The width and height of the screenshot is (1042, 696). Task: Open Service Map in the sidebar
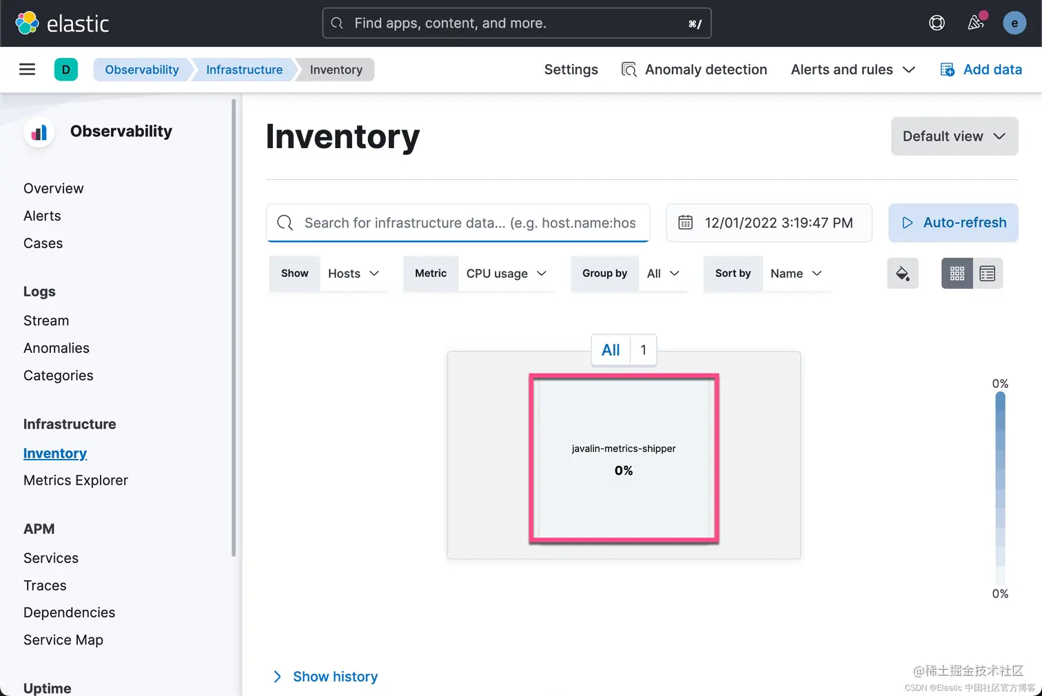pos(63,640)
